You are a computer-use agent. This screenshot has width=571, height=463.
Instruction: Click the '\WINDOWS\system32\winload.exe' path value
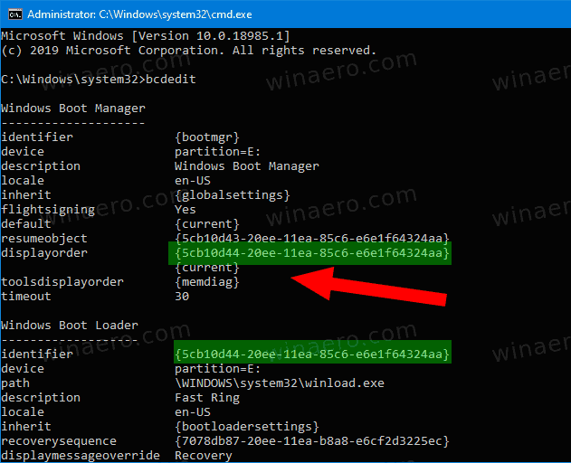pos(280,383)
